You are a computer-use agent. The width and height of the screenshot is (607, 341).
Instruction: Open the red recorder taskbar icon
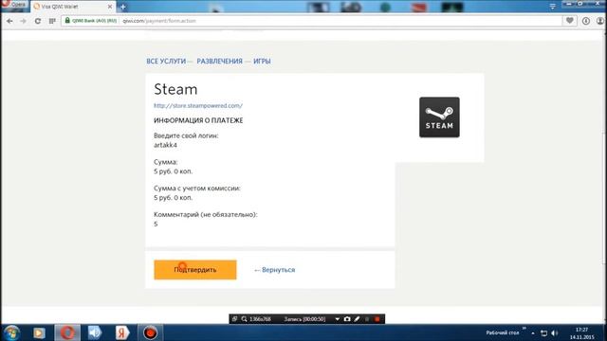[x=150, y=332]
